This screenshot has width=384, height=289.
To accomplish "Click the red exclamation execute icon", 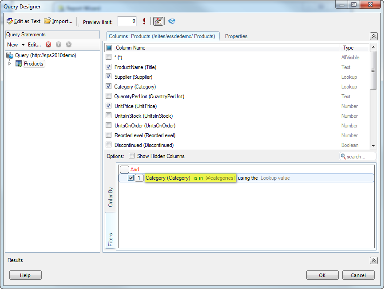I will tap(144, 21).
